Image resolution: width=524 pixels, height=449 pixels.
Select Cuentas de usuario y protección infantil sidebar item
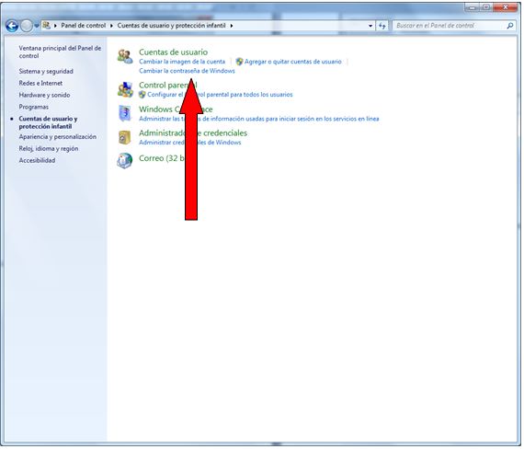tap(48, 122)
